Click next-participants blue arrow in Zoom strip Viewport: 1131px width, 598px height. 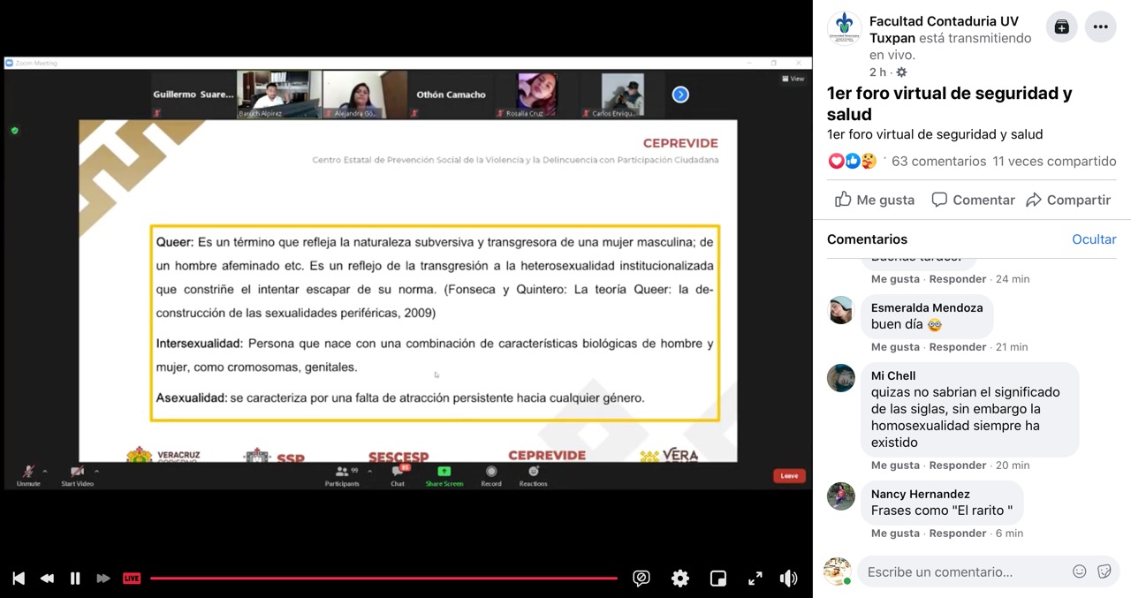click(680, 95)
